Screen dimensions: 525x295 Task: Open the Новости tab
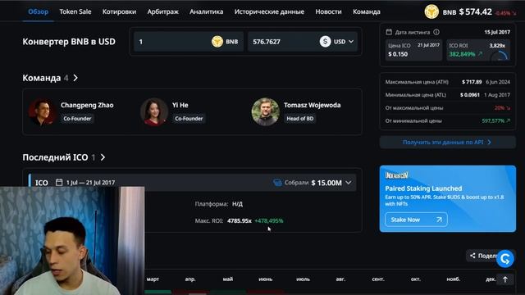328,11
